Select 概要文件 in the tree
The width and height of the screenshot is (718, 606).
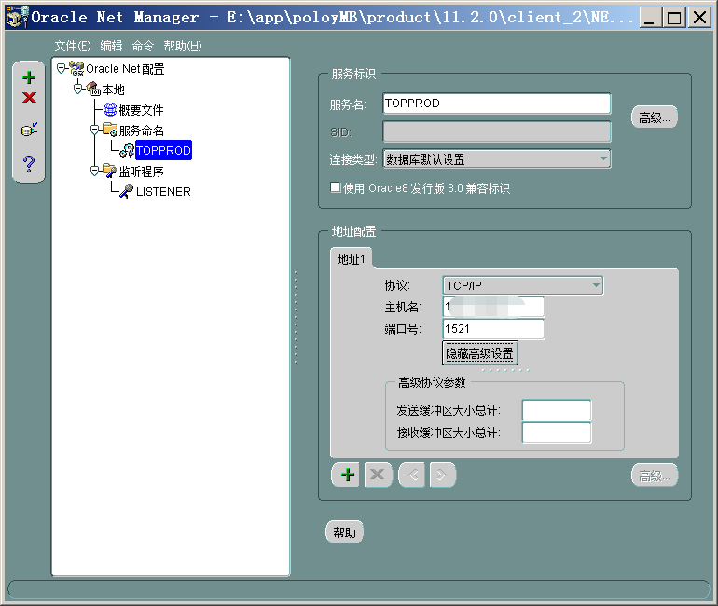141,110
